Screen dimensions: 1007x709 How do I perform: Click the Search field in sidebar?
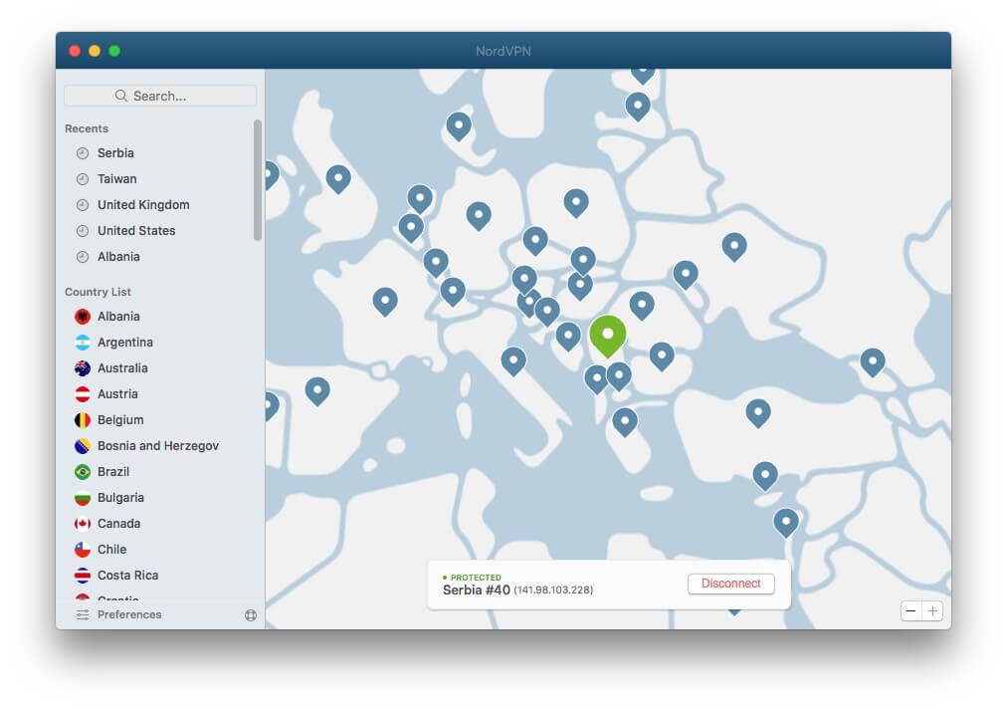(160, 96)
